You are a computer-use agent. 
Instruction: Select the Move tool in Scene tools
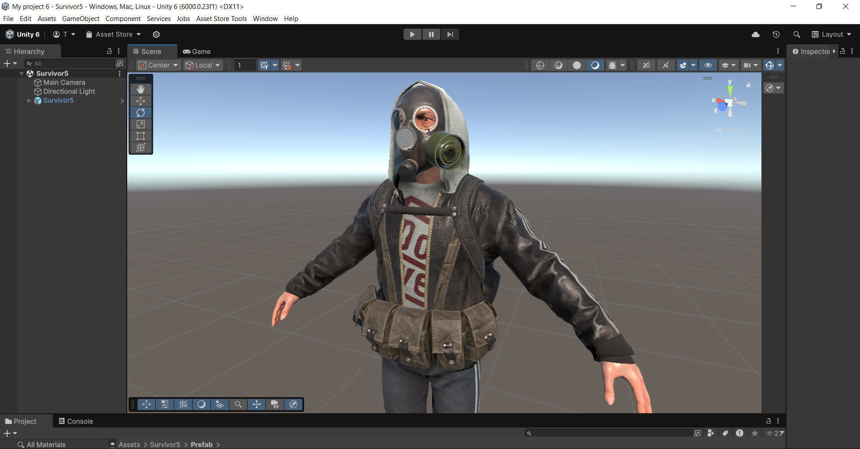click(x=141, y=101)
